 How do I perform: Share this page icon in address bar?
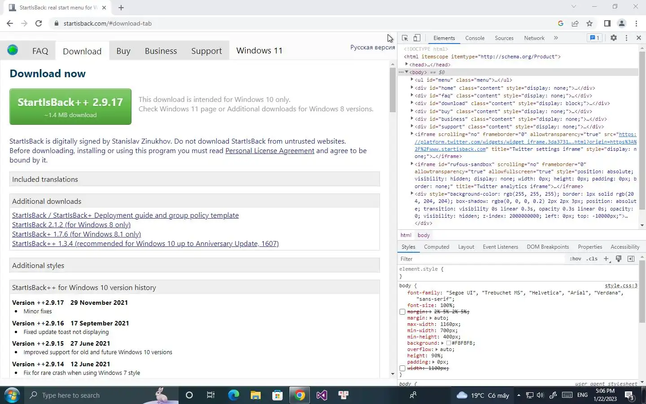575,23
